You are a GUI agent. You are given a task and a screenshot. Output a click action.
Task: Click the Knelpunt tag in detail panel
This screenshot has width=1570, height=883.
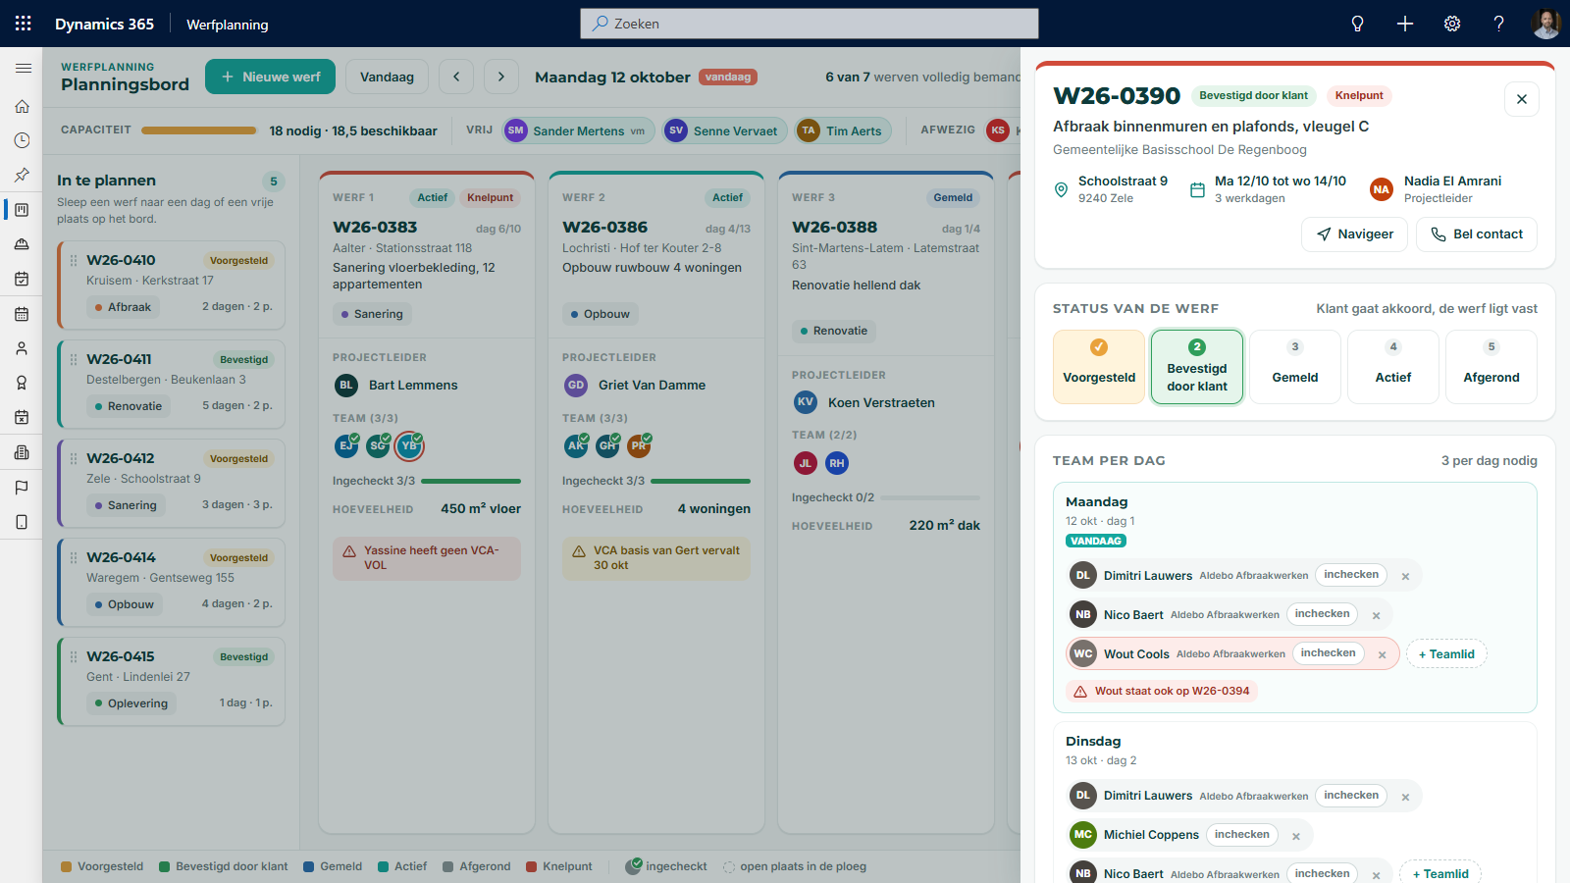[x=1359, y=95]
